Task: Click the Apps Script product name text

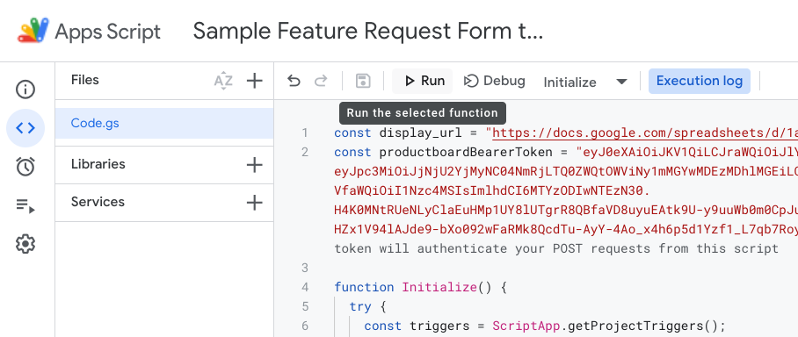Action: [108, 32]
